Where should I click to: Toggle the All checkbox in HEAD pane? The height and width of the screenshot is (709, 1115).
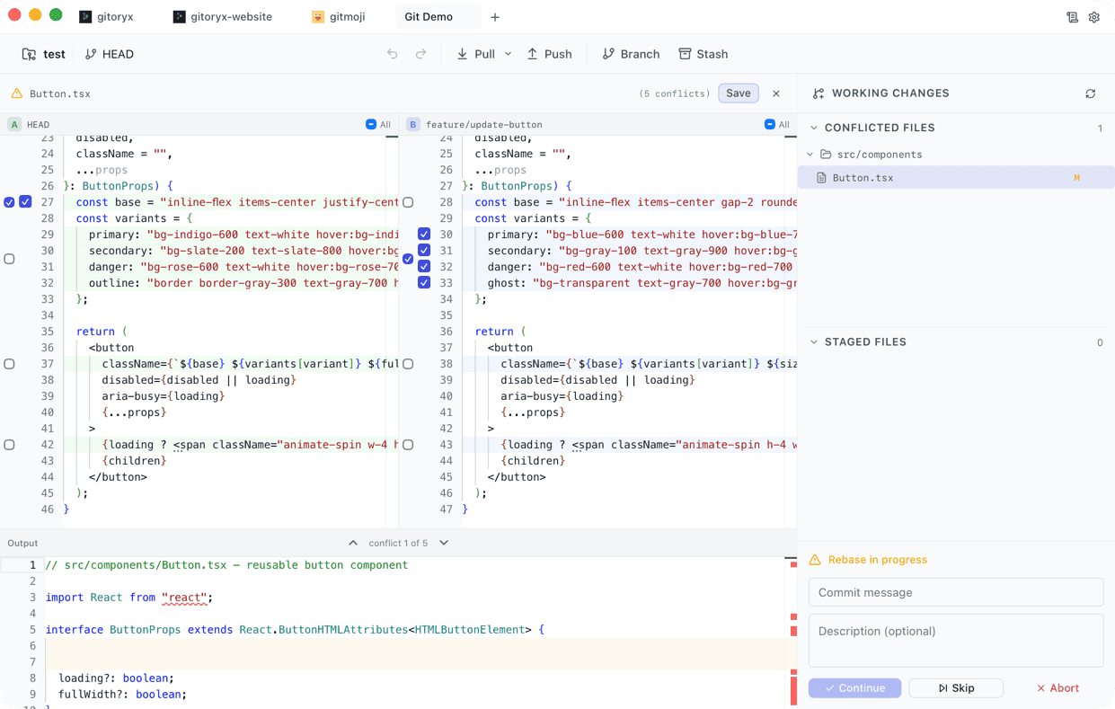click(x=371, y=125)
